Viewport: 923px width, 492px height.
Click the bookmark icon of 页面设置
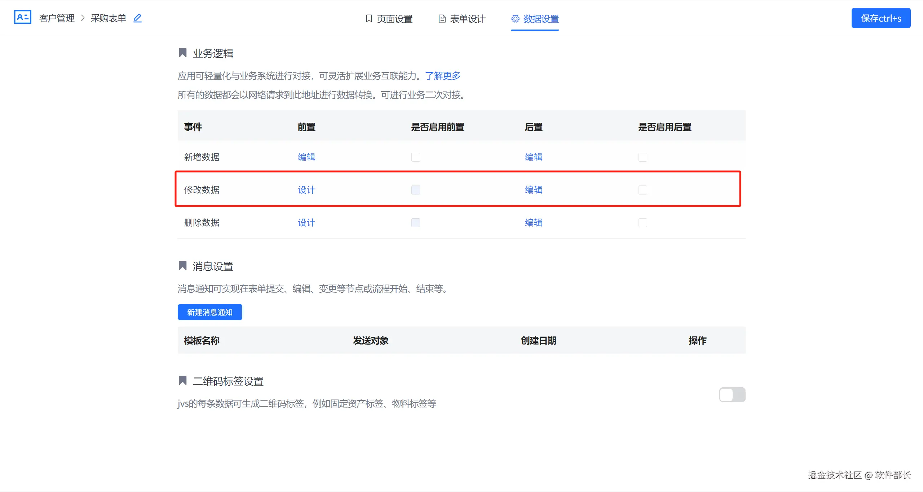point(369,18)
